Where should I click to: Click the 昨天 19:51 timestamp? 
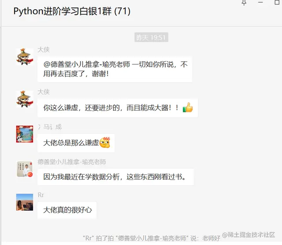point(151,37)
